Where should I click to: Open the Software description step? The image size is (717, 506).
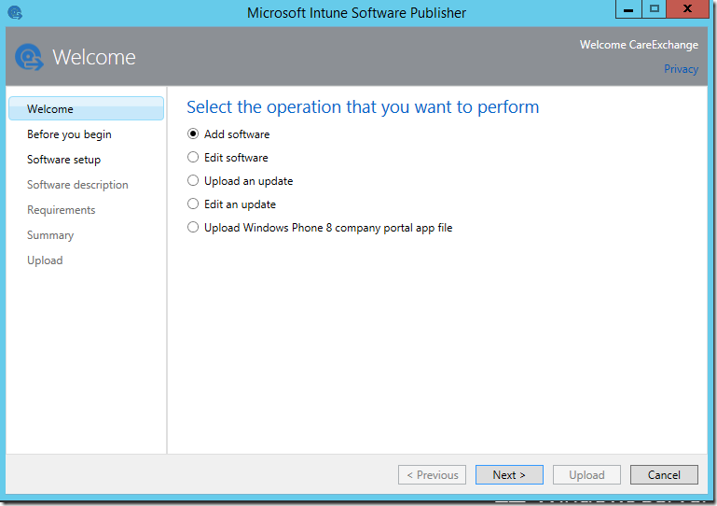click(77, 185)
